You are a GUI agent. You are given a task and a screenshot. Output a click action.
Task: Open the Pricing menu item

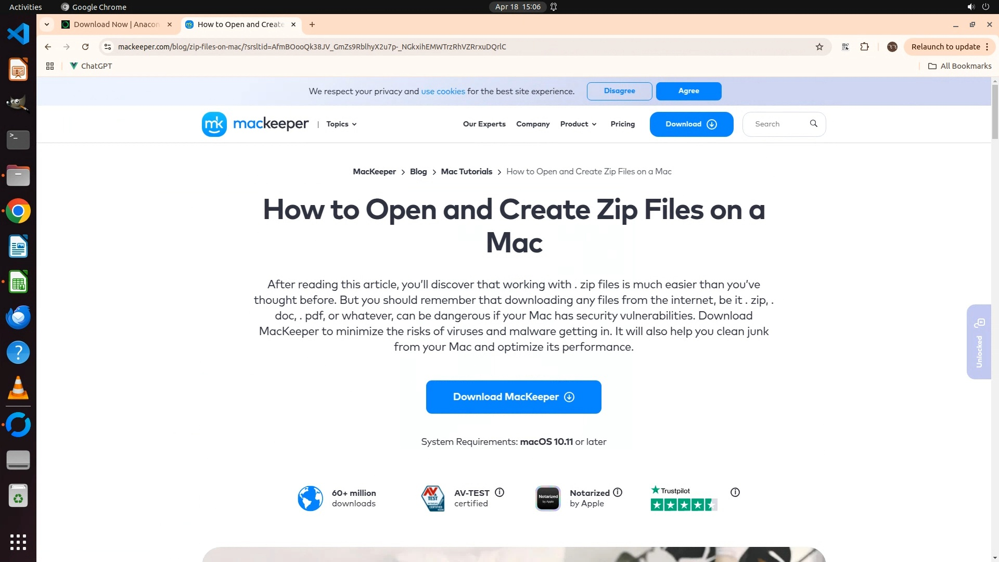pyautogui.click(x=622, y=124)
